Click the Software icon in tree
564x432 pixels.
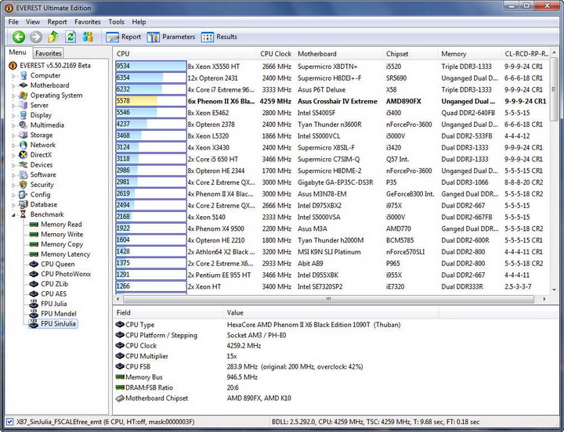(x=23, y=175)
